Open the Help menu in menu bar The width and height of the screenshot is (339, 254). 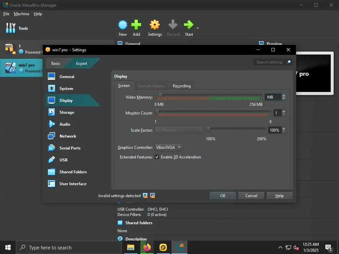tap(38, 14)
